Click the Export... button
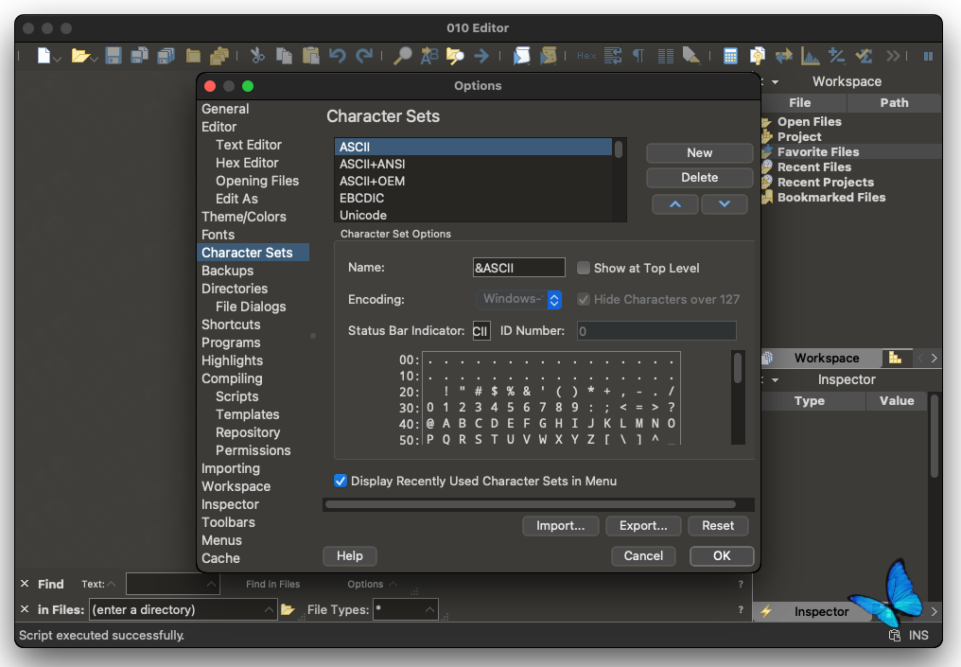The image size is (961, 667). coord(643,525)
